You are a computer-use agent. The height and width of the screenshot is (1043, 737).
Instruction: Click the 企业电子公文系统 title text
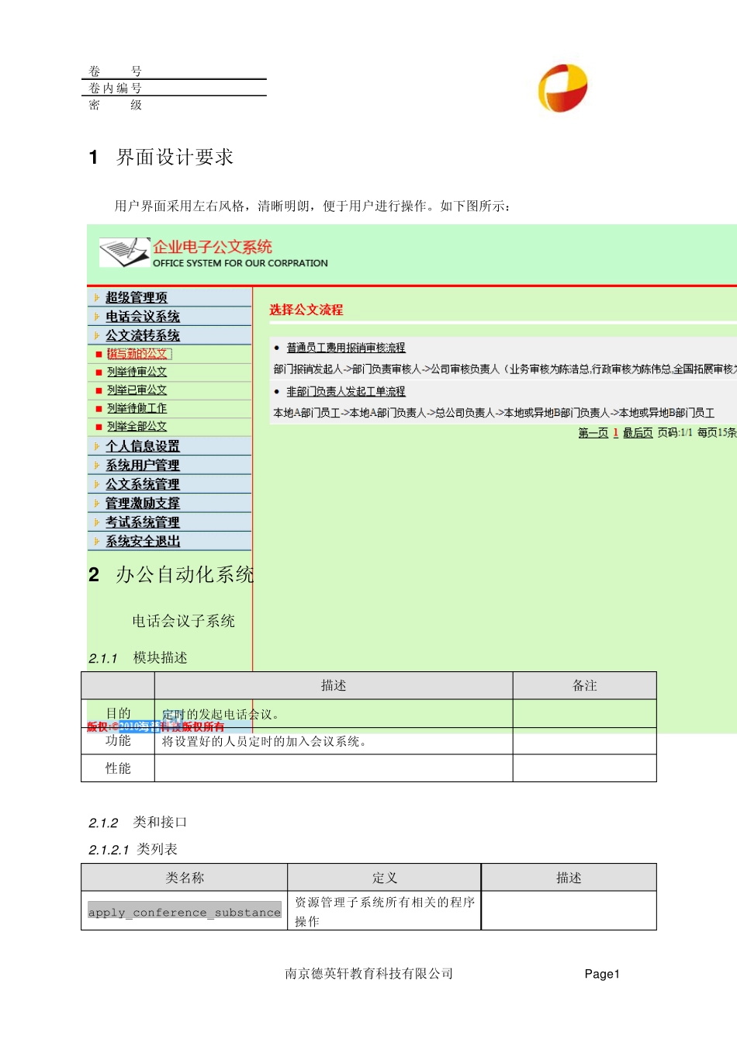click(213, 247)
